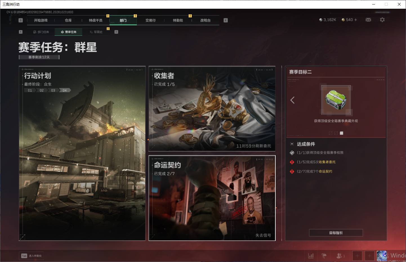Switch to the 特战干员 tab
Image resolution: width=406 pixels, height=262 pixels.
click(x=96, y=20)
